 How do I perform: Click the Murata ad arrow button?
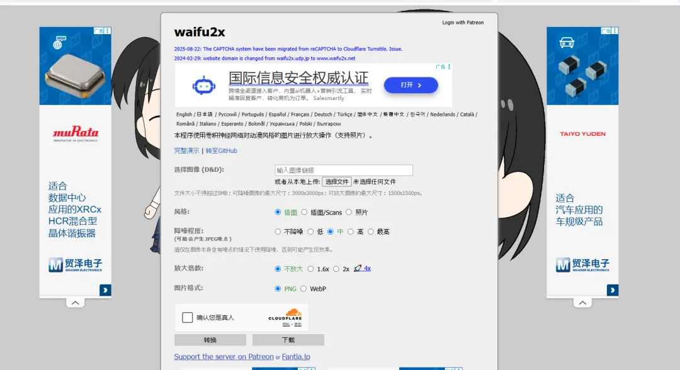coord(105,290)
